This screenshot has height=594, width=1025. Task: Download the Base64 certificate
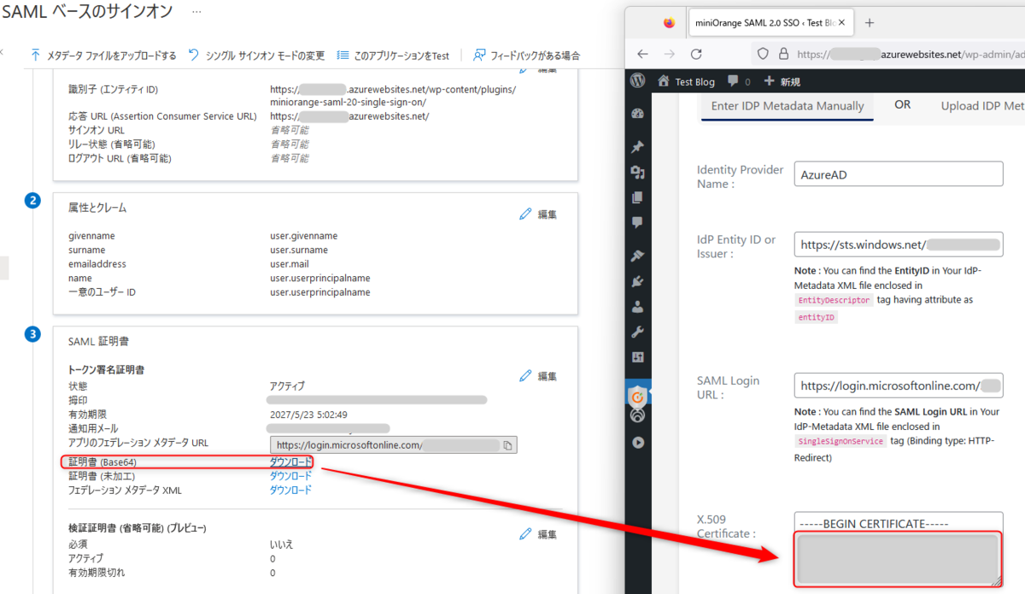[x=290, y=462]
